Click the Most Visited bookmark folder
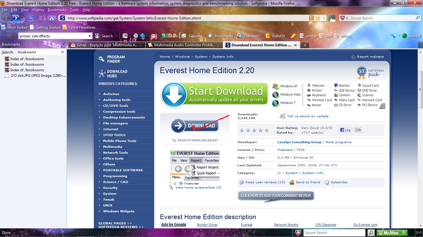 pos(15,27)
